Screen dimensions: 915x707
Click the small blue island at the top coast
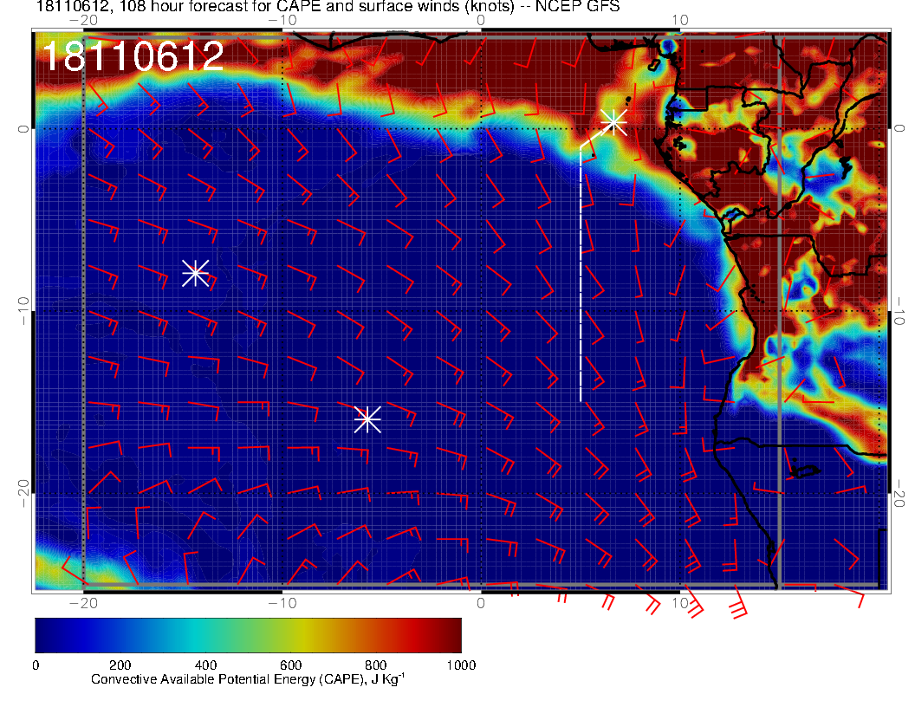click(x=668, y=45)
